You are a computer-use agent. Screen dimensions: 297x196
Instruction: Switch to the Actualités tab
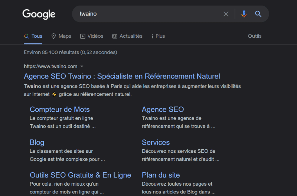(131, 36)
